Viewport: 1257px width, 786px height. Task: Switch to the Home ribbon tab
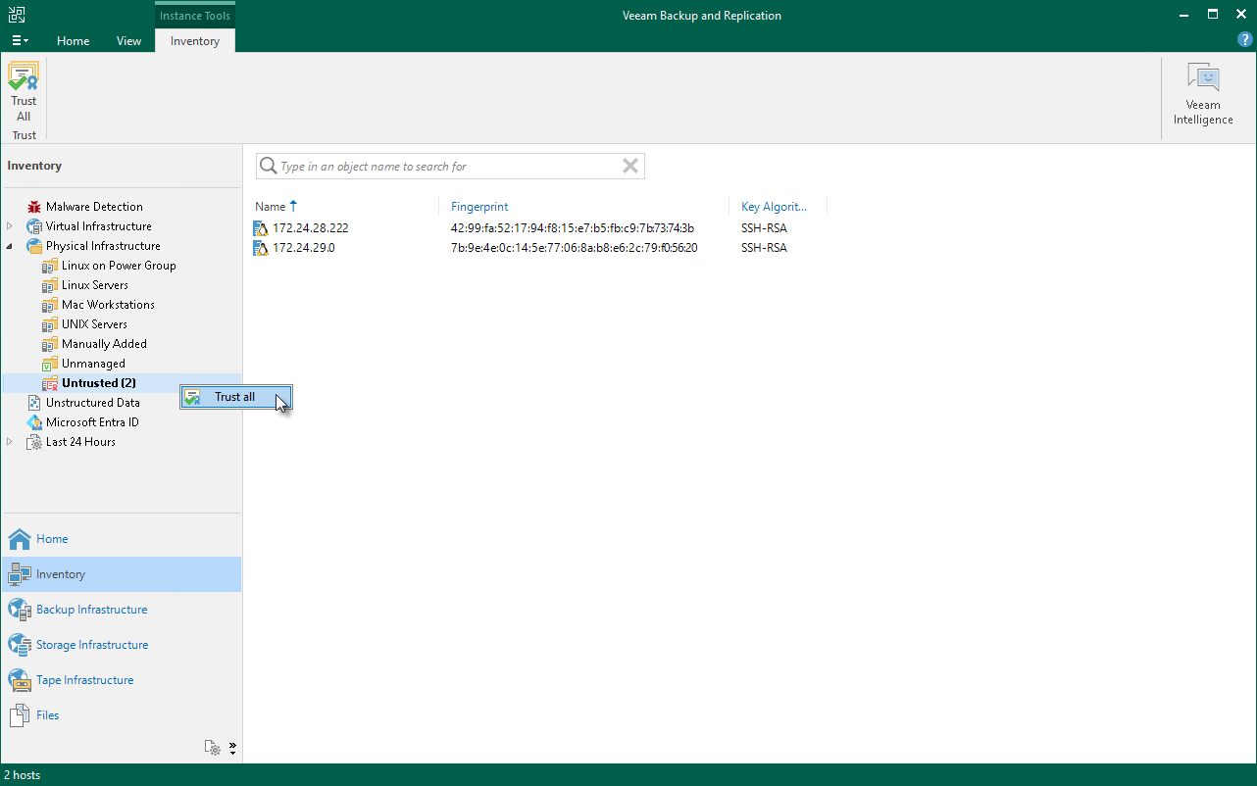(x=74, y=41)
